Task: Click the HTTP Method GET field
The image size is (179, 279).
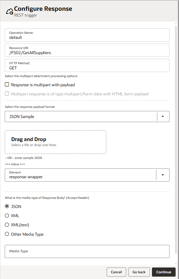Action: [87, 66]
